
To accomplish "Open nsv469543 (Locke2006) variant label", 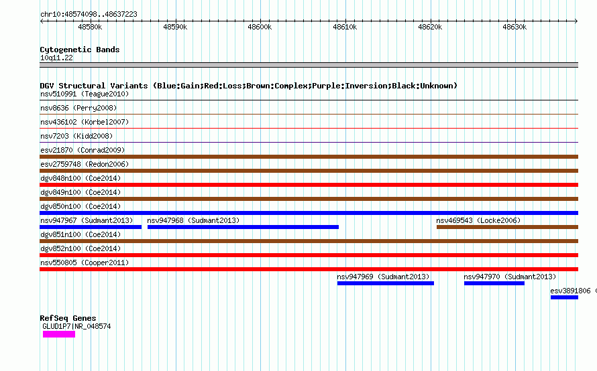I will click(478, 220).
